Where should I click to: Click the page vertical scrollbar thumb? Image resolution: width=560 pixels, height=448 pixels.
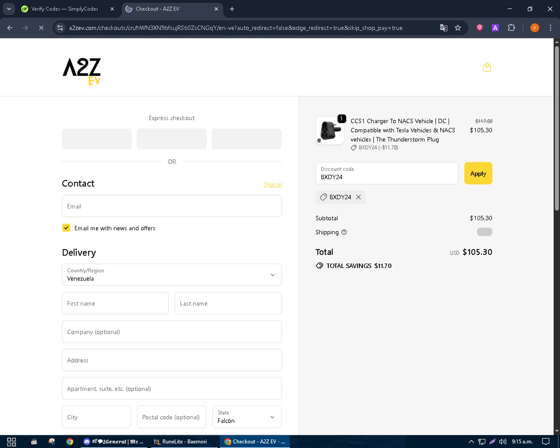coord(557,128)
